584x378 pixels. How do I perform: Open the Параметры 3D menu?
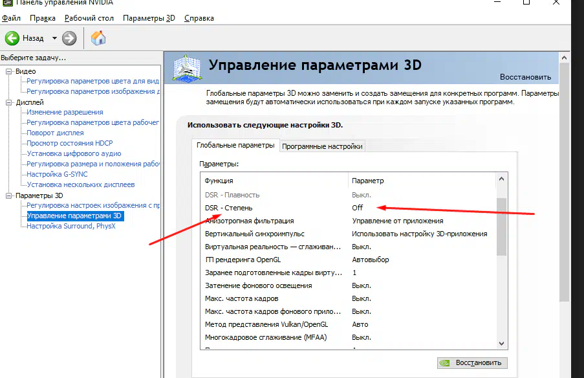coord(149,18)
